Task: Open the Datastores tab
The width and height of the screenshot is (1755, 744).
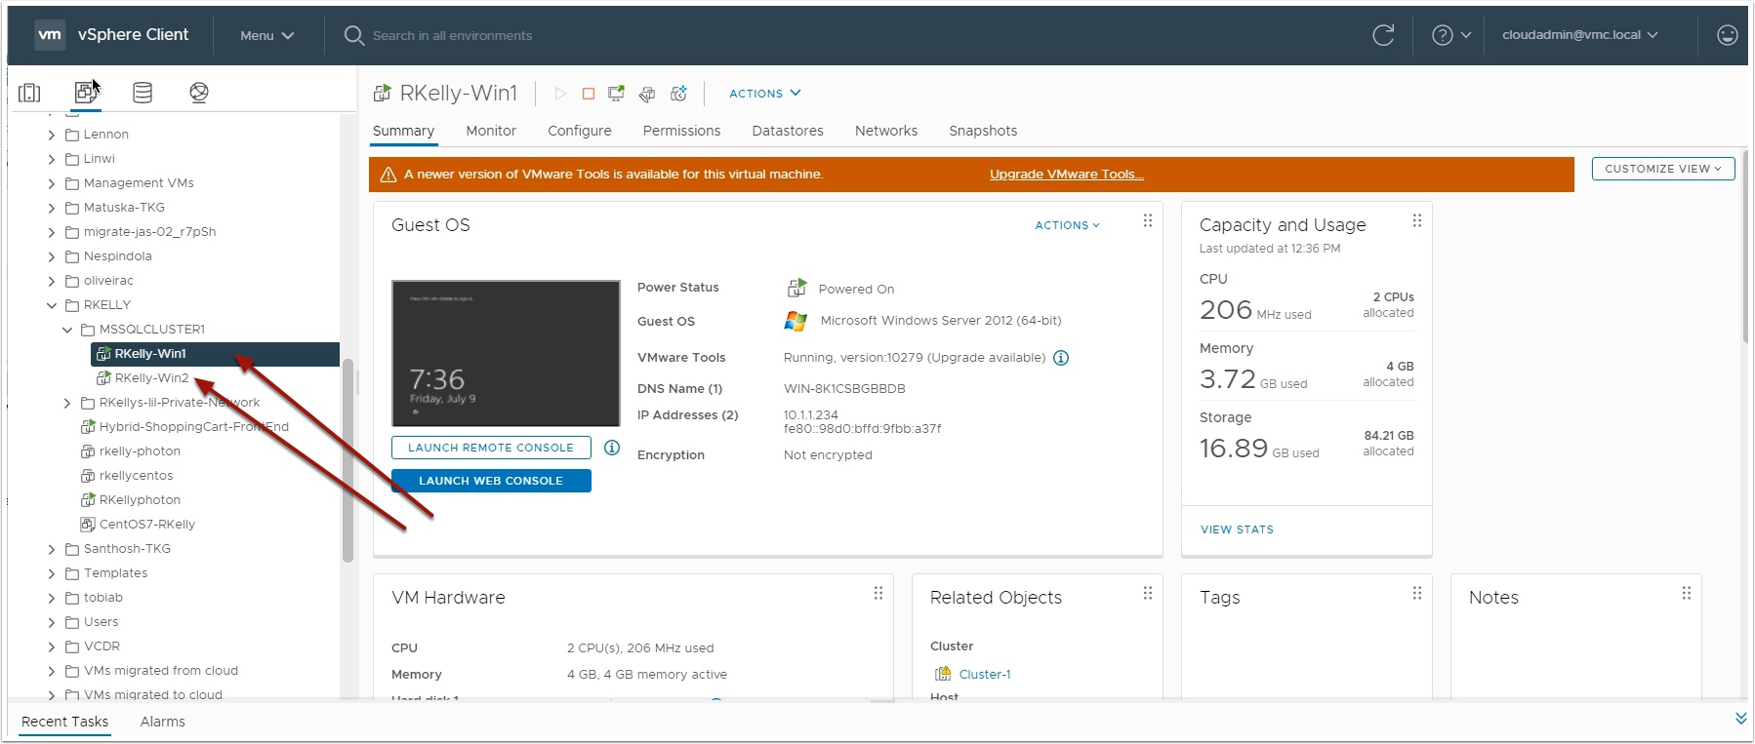Action: tap(788, 131)
